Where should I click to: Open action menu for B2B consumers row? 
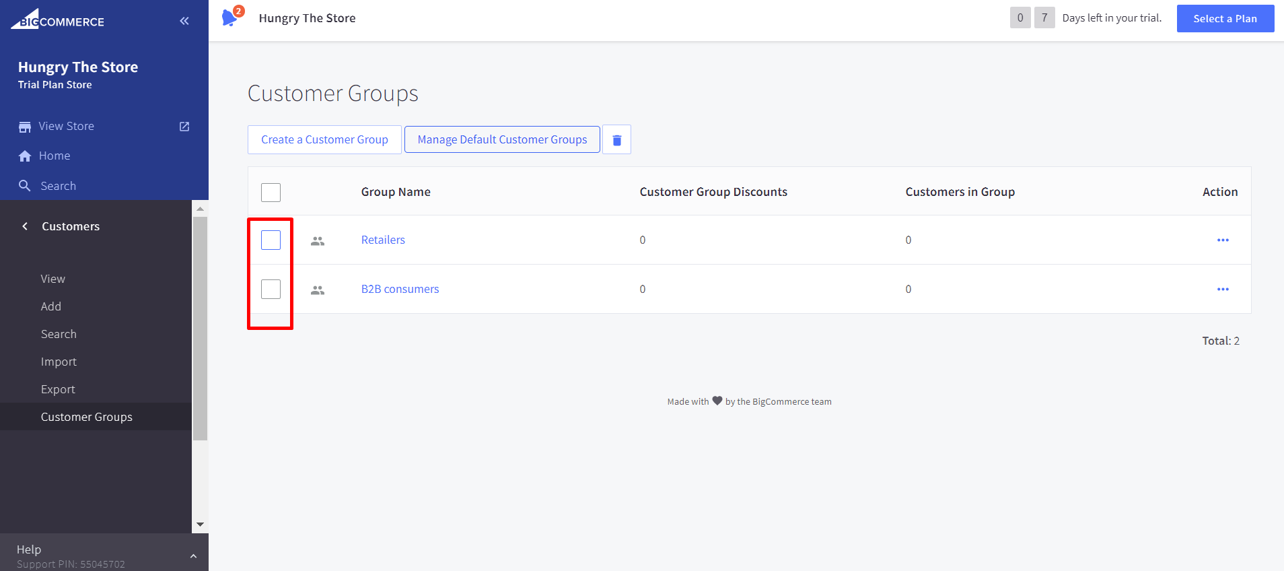pos(1223,290)
